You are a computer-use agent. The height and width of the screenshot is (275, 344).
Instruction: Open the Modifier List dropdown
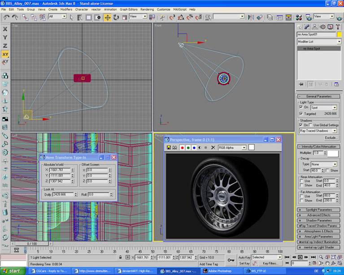pyautogui.click(x=319, y=42)
